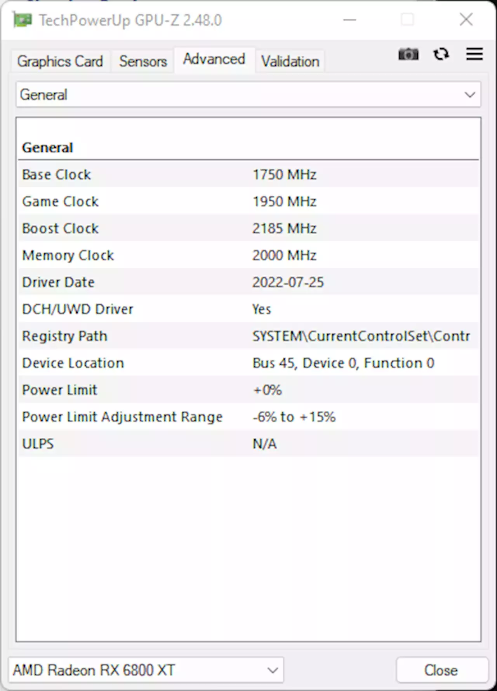The image size is (497, 691).
Task: Click the General section heading
Action: coord(47,148)
